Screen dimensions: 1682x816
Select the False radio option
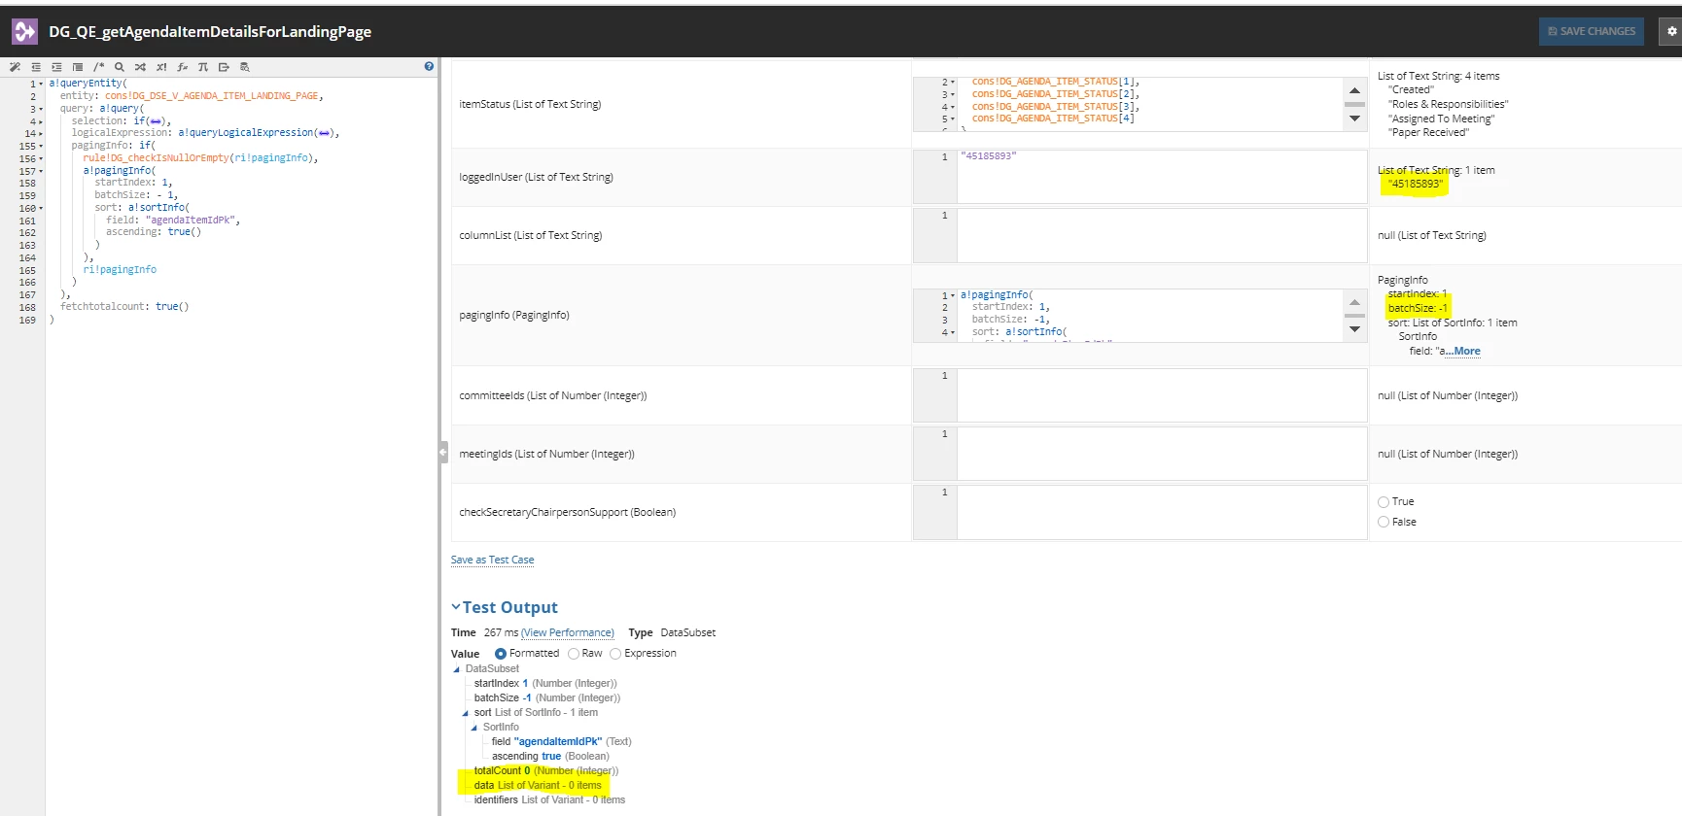(x=1384, y=523)
